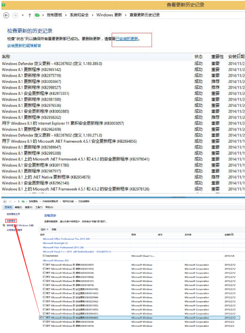Collapse the Microsoft Windows (95) group
The image size is (245, 333).
pos(56,260)
